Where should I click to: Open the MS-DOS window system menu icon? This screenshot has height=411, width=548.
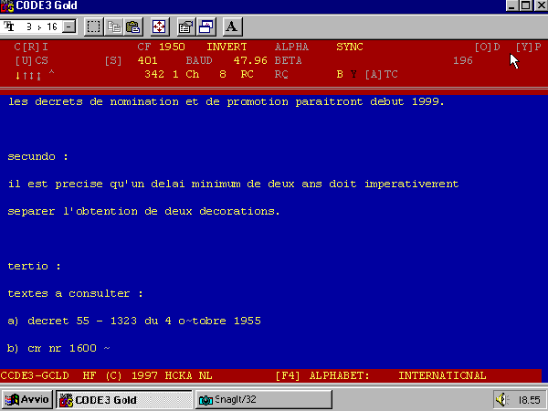[8, 6]
